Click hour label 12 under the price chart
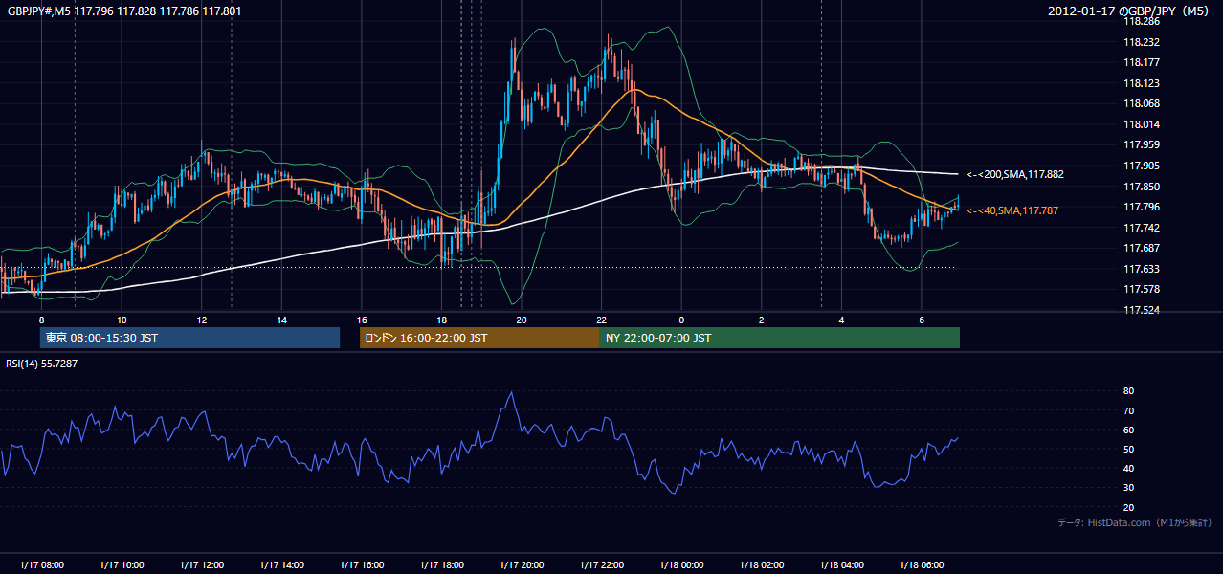Image resolution: width=1223 pixels, height=574 pixels. (202, 320)
